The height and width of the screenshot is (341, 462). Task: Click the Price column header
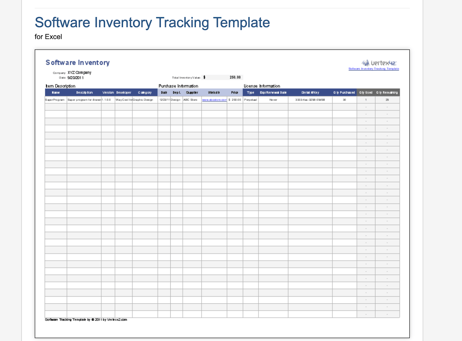pos(235,92)
